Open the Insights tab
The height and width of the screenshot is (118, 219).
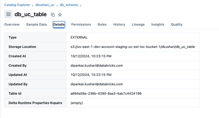click(158, 24)
